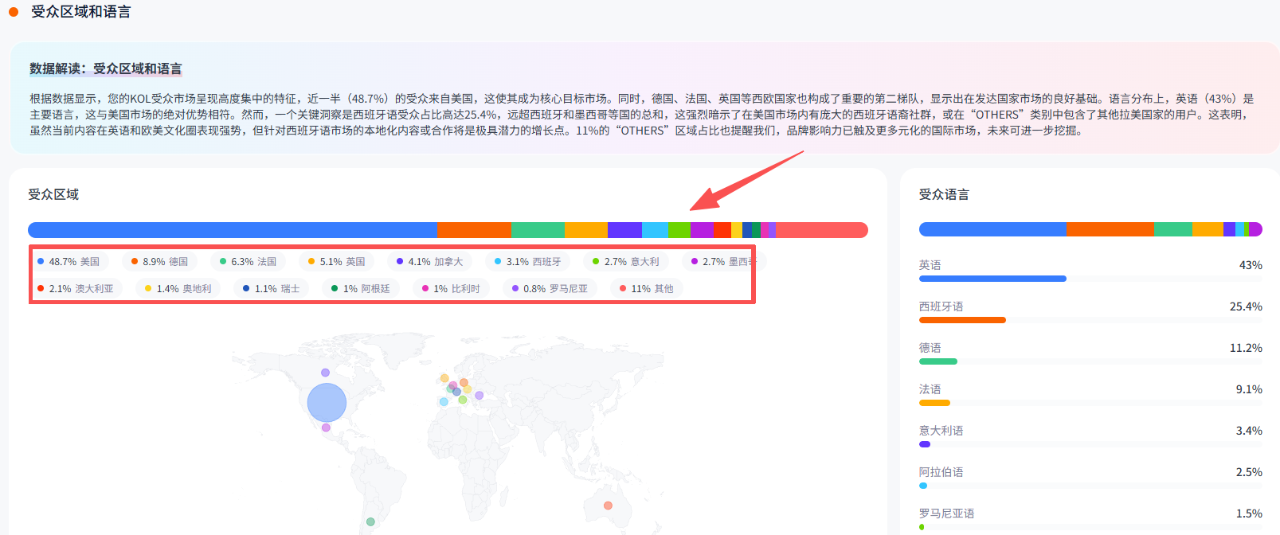
Task: Click the orange segment of 受众语言 stacked bar
Action: coord(1110,229)
